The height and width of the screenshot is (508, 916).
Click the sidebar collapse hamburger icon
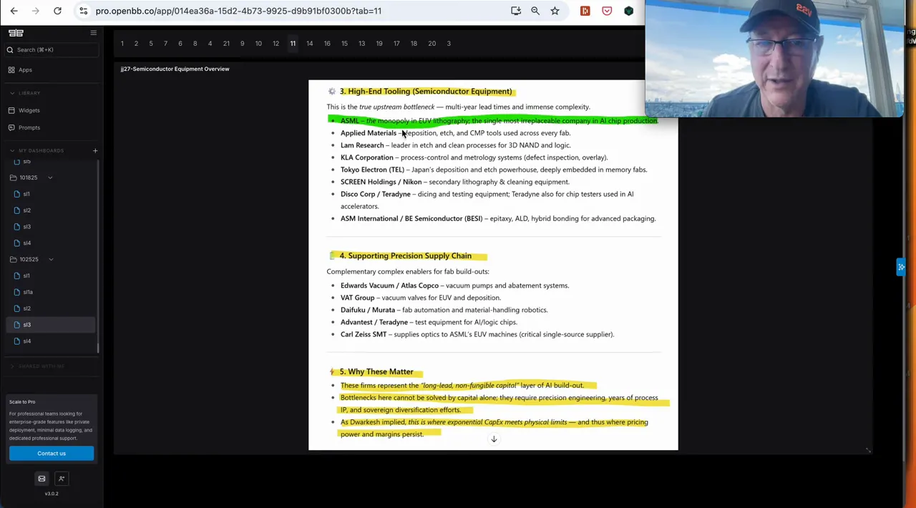tap(93, 33)
